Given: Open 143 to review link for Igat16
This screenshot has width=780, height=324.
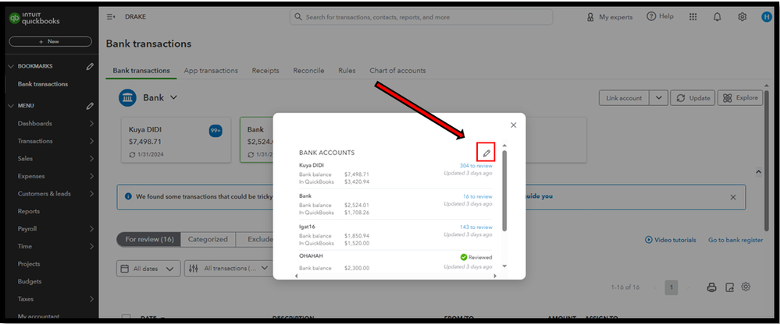Looking at the screenshot, I should (476, 227).
